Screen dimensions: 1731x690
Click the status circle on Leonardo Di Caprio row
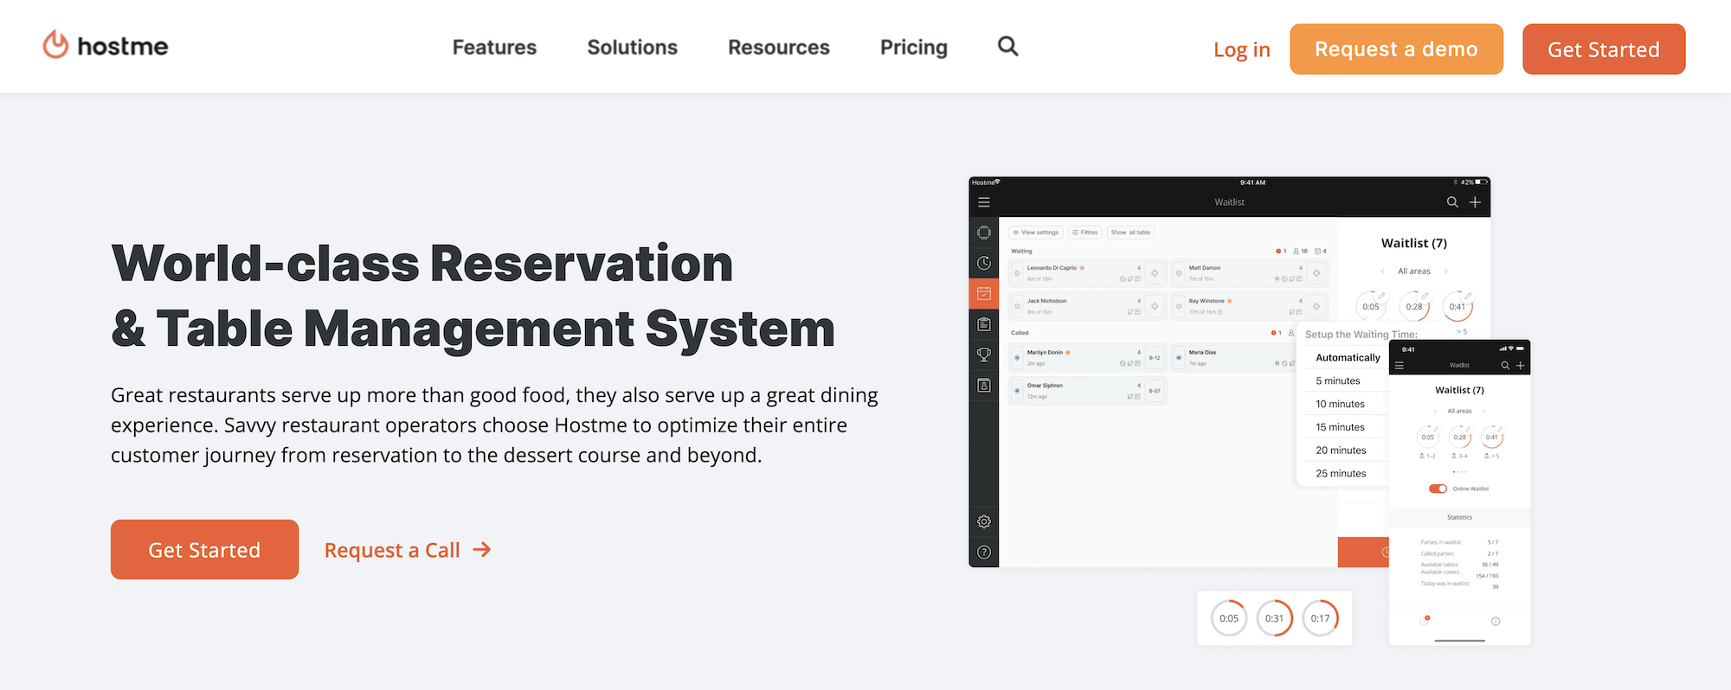1017,273
